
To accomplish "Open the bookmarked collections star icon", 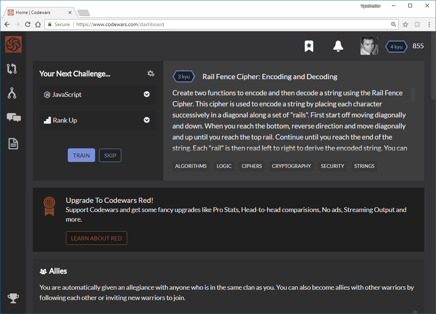I will [309, 46].
